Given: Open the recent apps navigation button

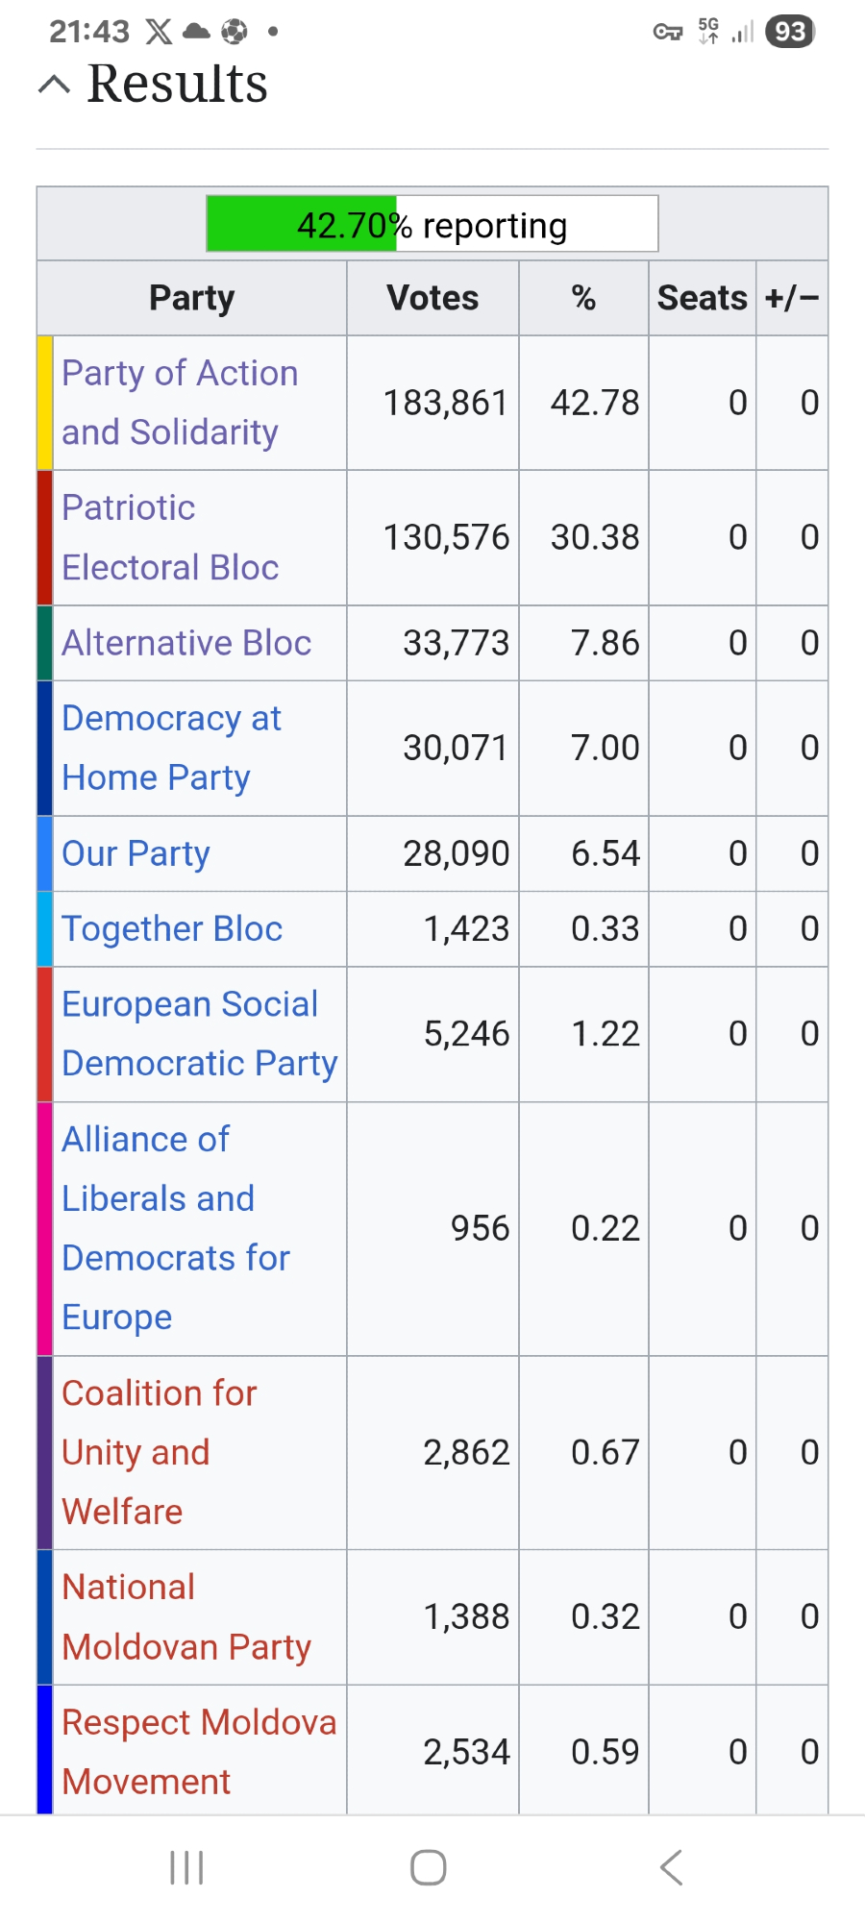Looking at the screenshot, I should (x=186, y=1867).
